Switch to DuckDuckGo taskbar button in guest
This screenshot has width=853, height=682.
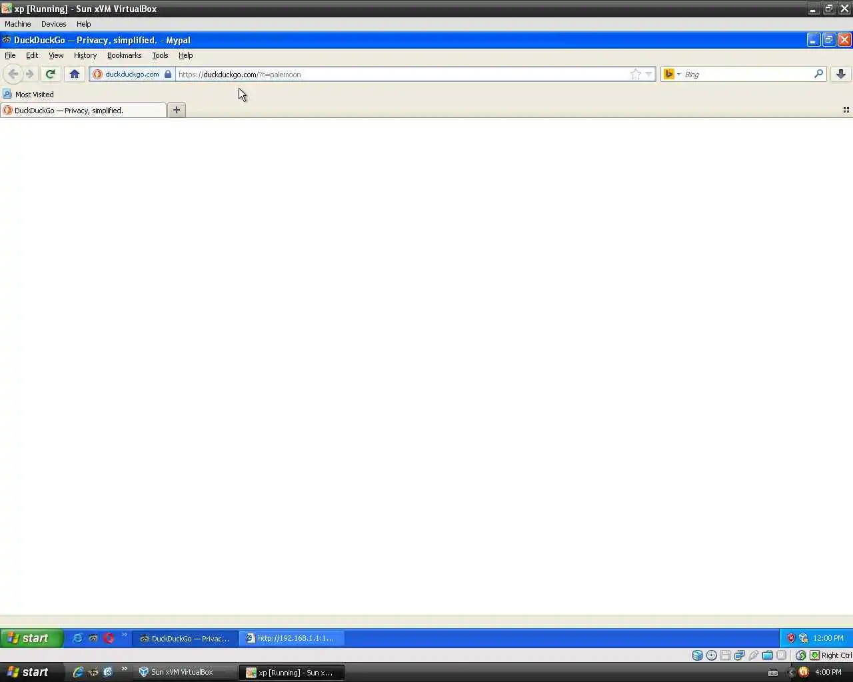click(x=185, y=638)
